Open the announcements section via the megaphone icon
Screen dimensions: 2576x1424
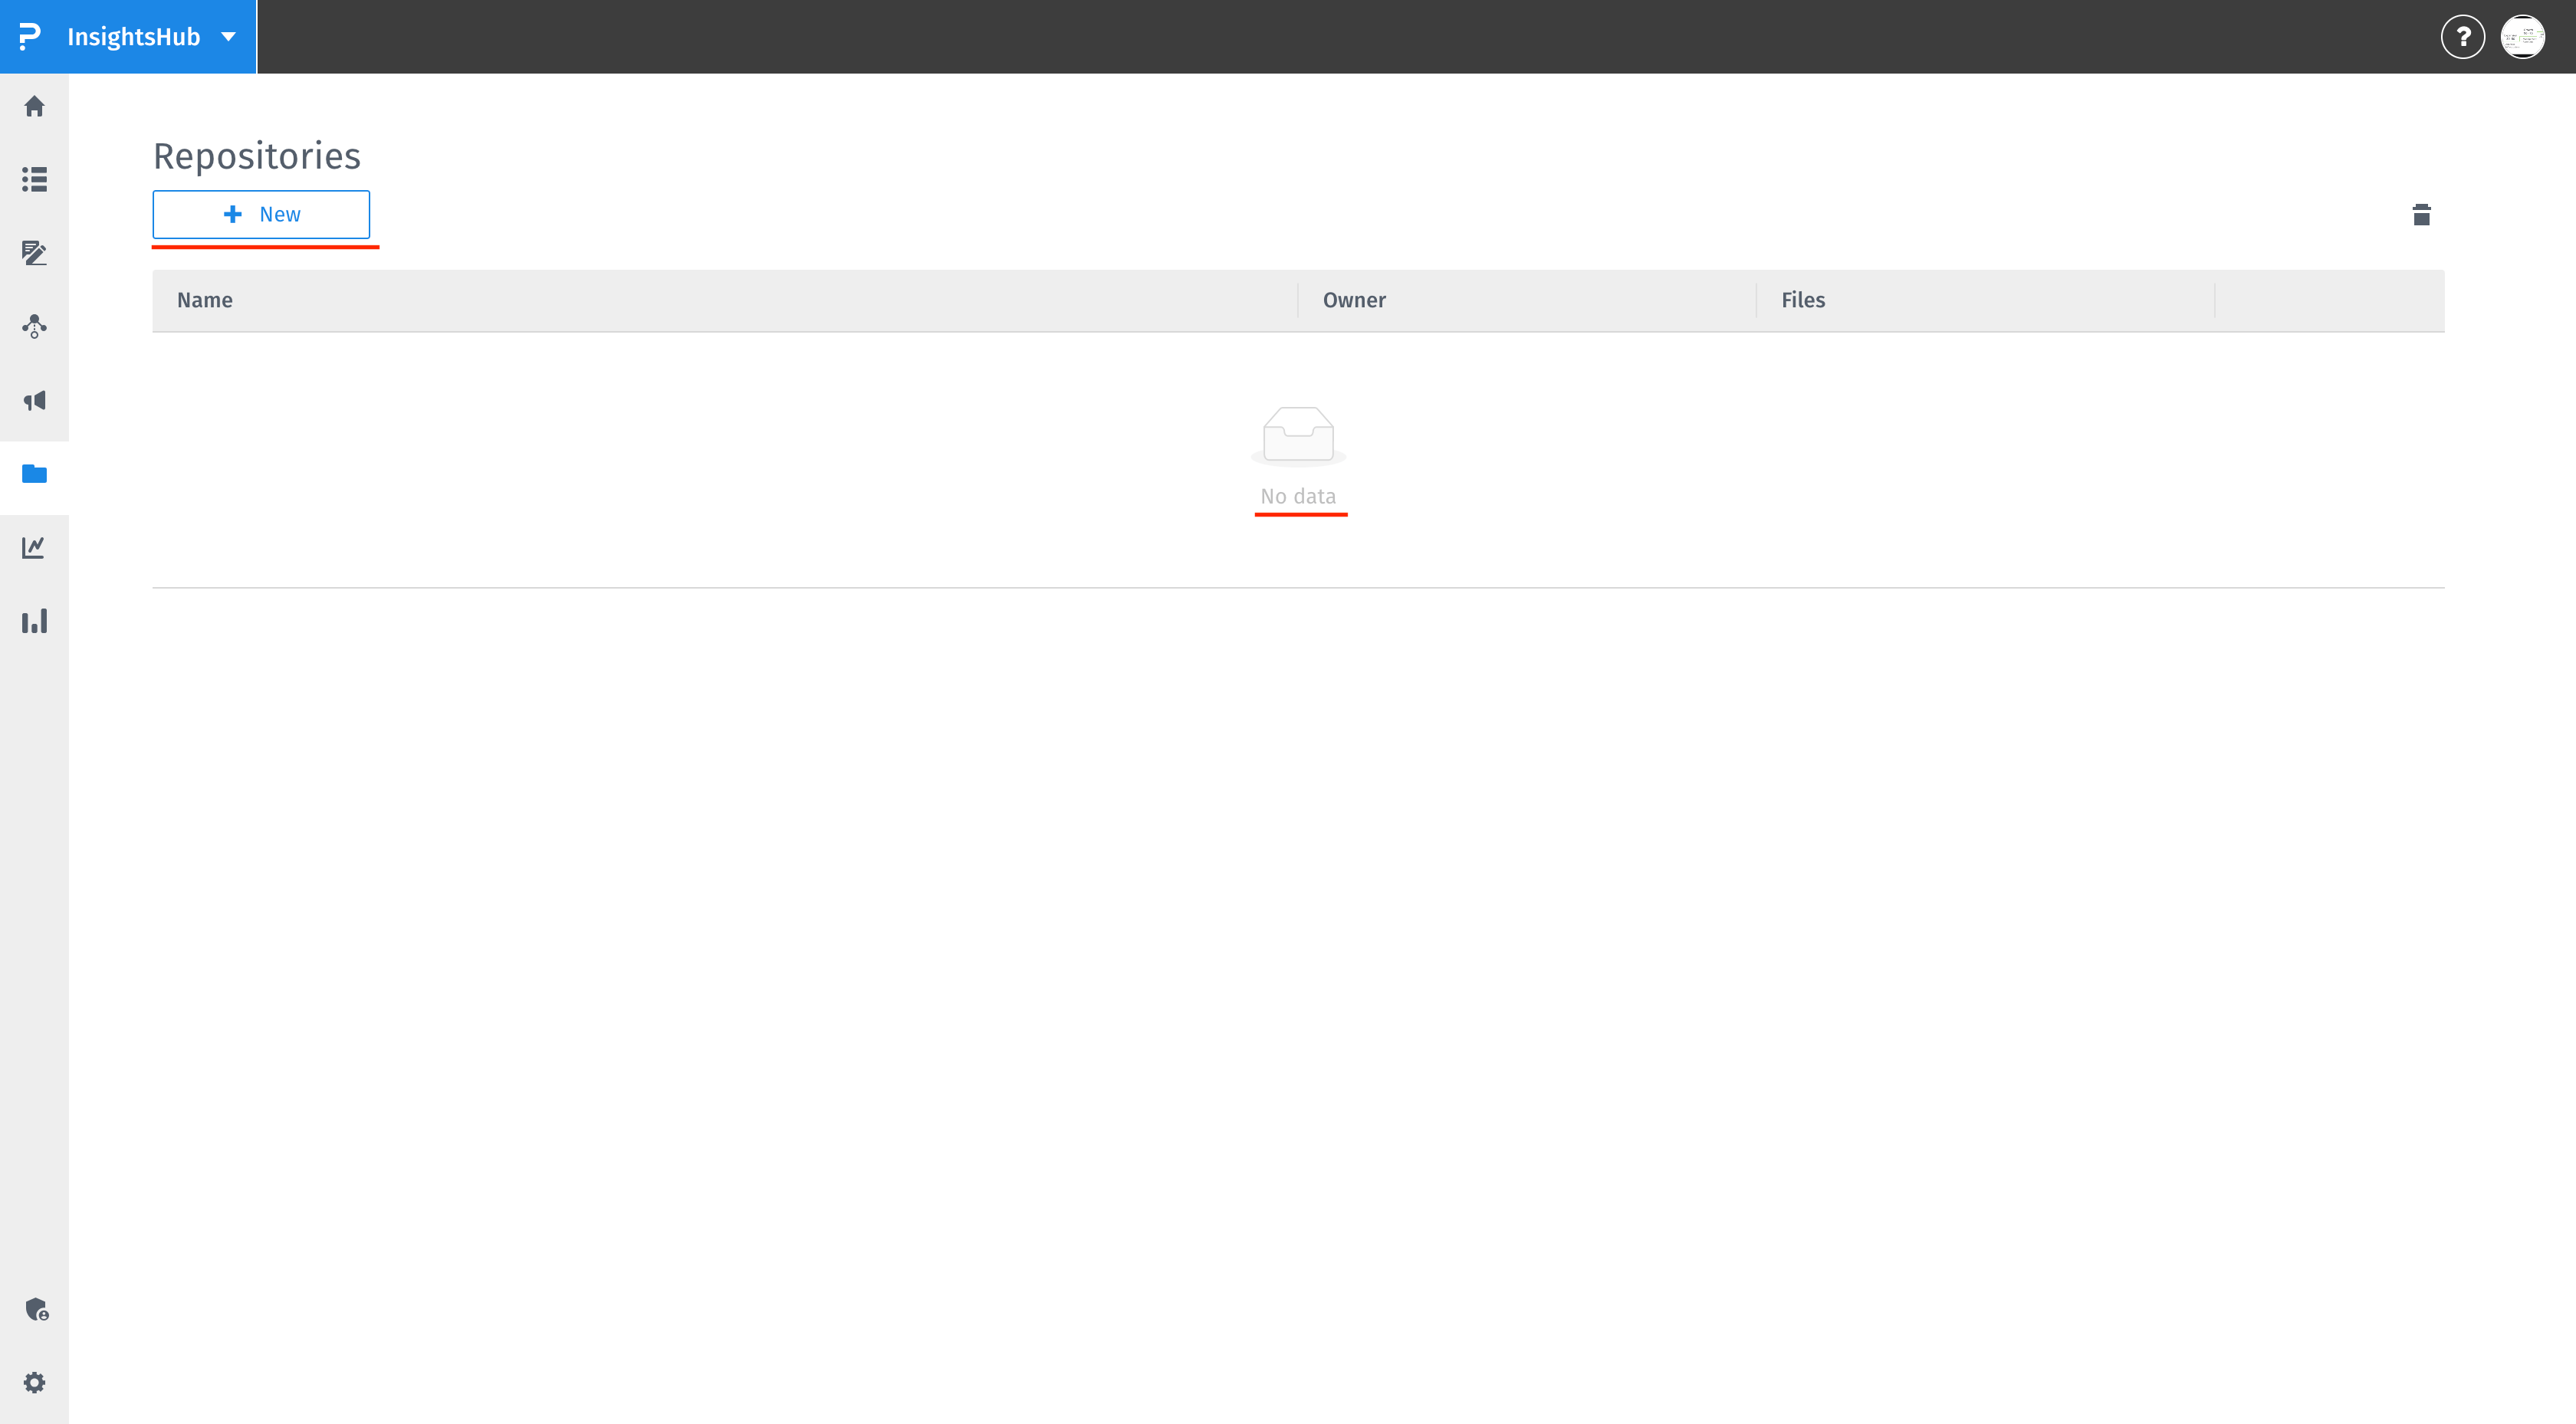coord(35,400)
